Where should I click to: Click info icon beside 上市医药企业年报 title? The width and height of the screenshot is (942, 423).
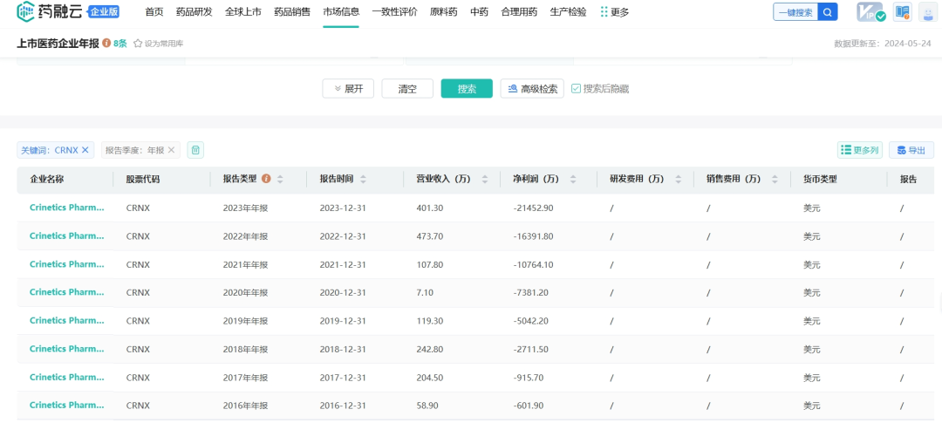[x=106, y=43]
